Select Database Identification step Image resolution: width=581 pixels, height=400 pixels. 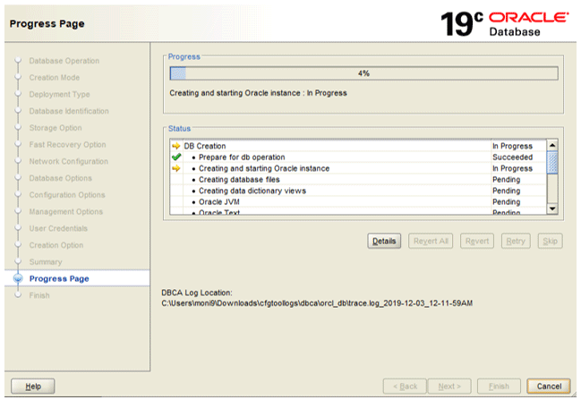point(69,111)
